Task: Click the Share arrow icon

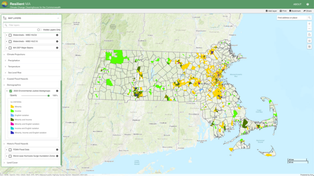Action: point(304,11)
